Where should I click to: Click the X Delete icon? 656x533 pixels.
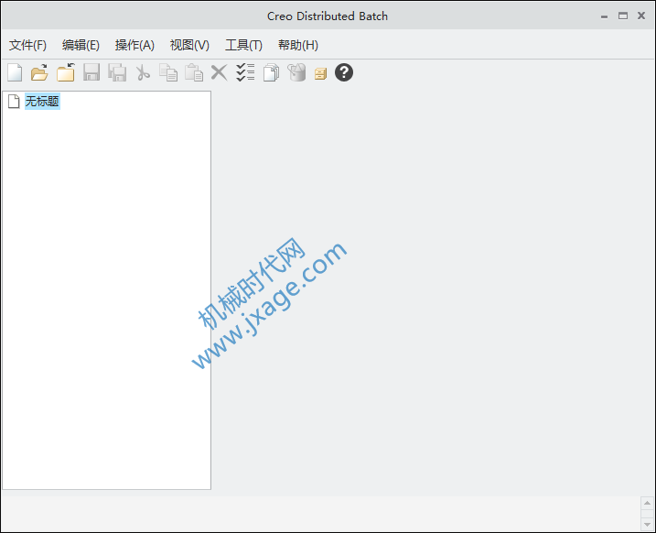click(219, 72)
